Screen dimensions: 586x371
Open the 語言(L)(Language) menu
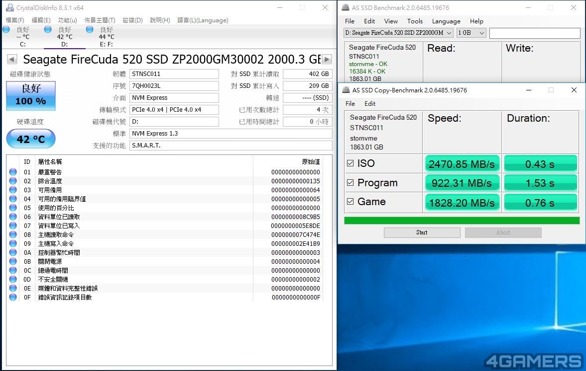[x=203, y=20]
